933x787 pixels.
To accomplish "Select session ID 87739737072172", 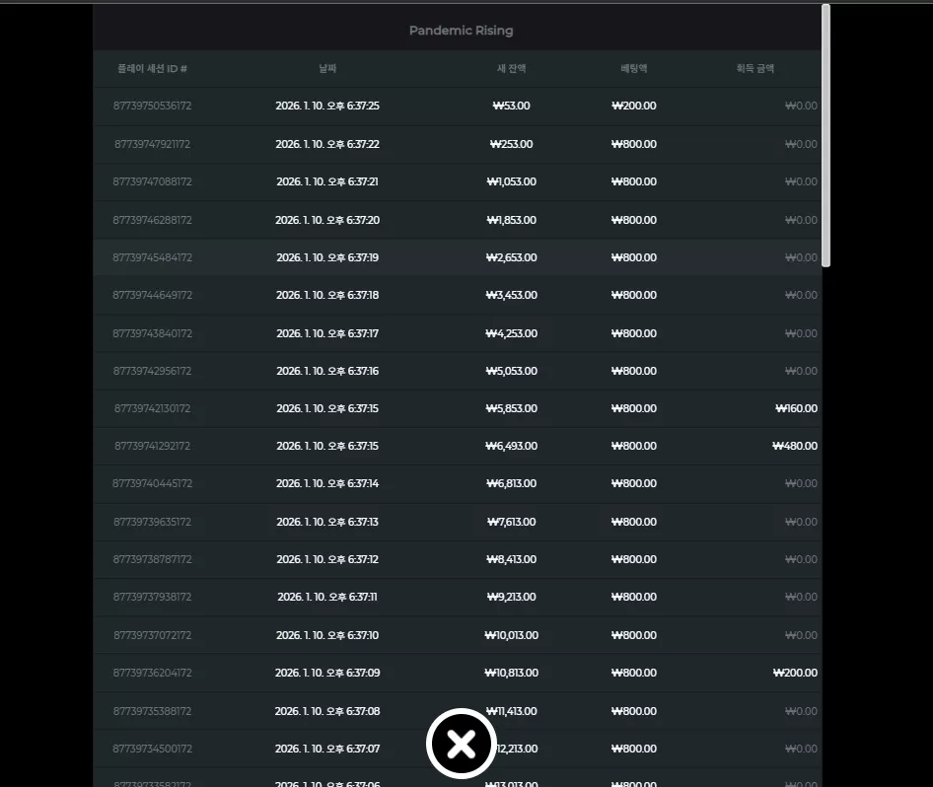I will point(152,635).
